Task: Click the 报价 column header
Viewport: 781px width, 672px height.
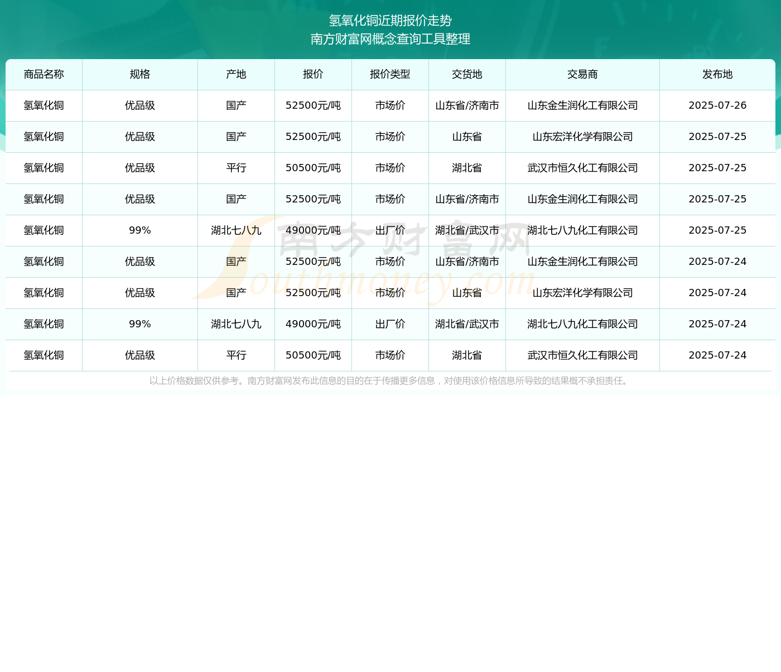Action: pyautogui.click(x=314, y=74)
